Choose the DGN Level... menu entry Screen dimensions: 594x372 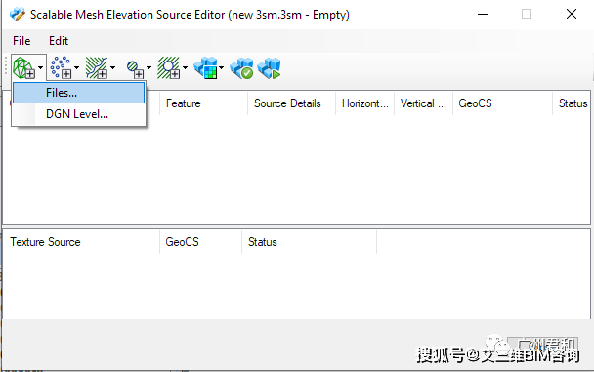click(79, 114)
